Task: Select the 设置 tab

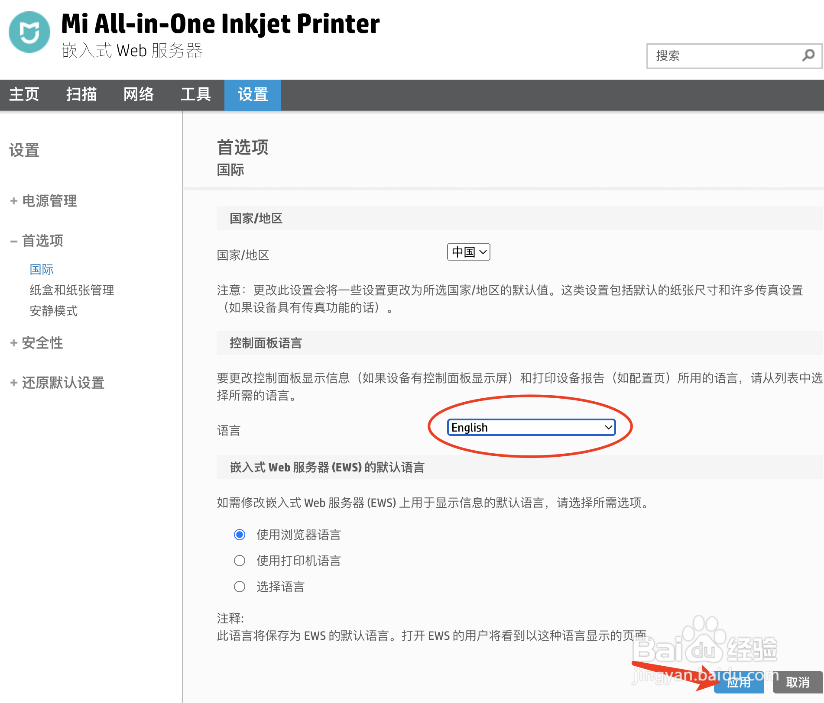Action: [253, 94]
